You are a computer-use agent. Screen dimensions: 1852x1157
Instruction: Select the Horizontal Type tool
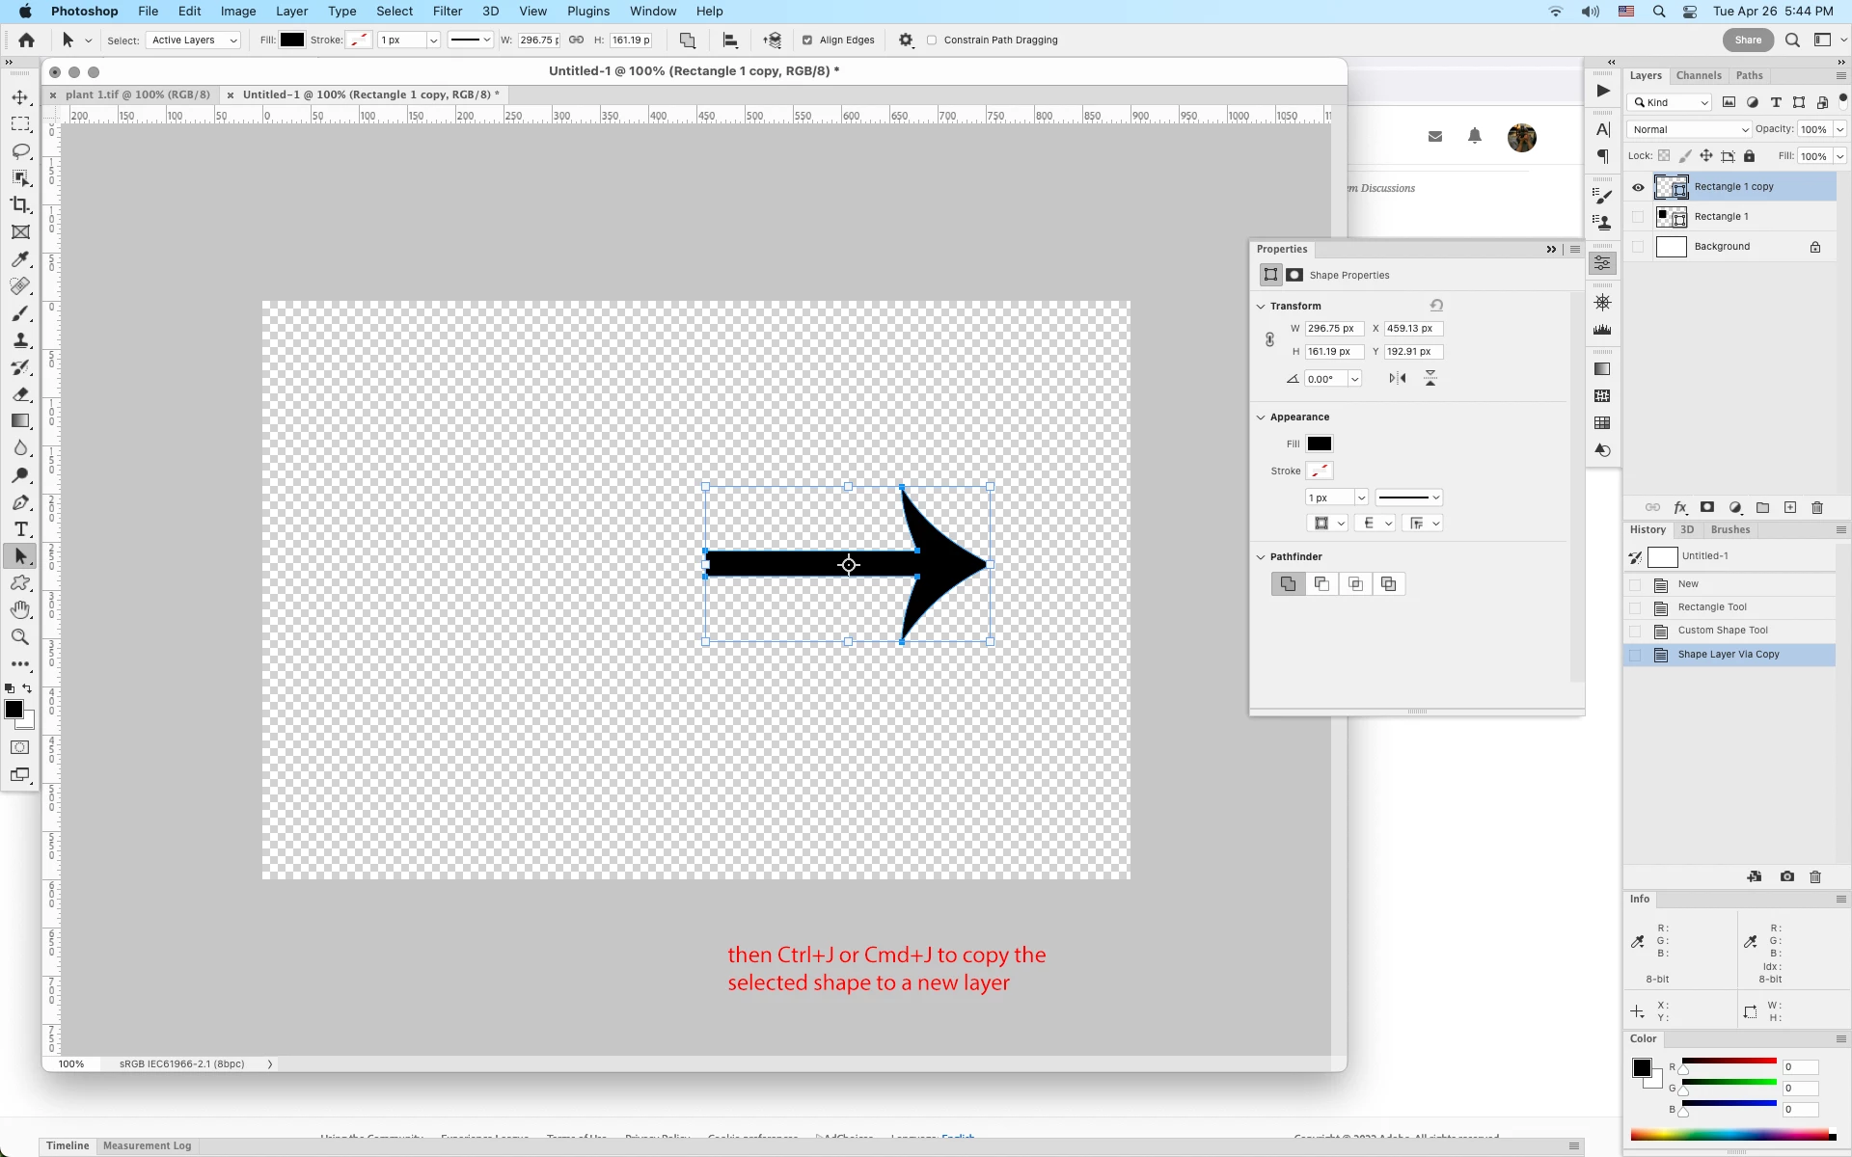20,529
